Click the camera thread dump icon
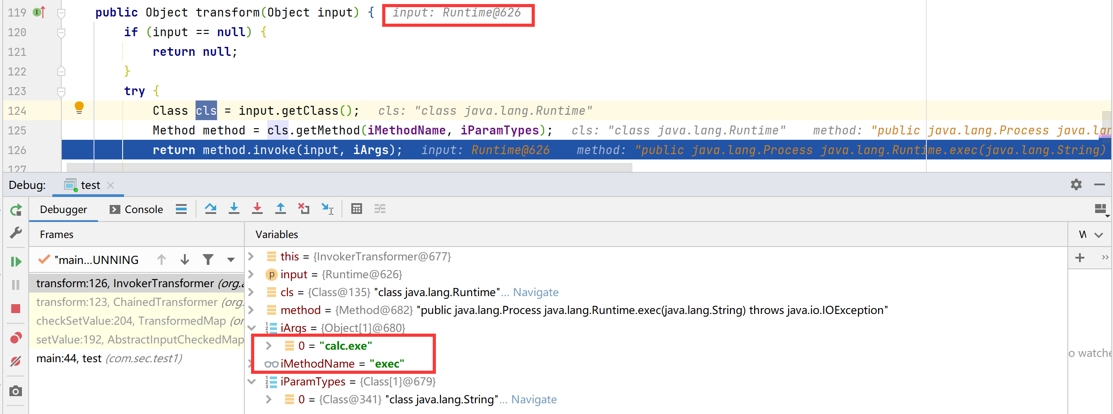The height and width of the screenshot is (414, 1113). (16, 391)
